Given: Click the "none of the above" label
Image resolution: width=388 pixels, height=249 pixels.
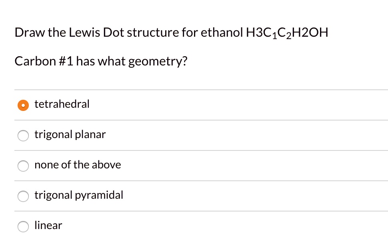Looking at the screenshot, I should click(77, 165).
